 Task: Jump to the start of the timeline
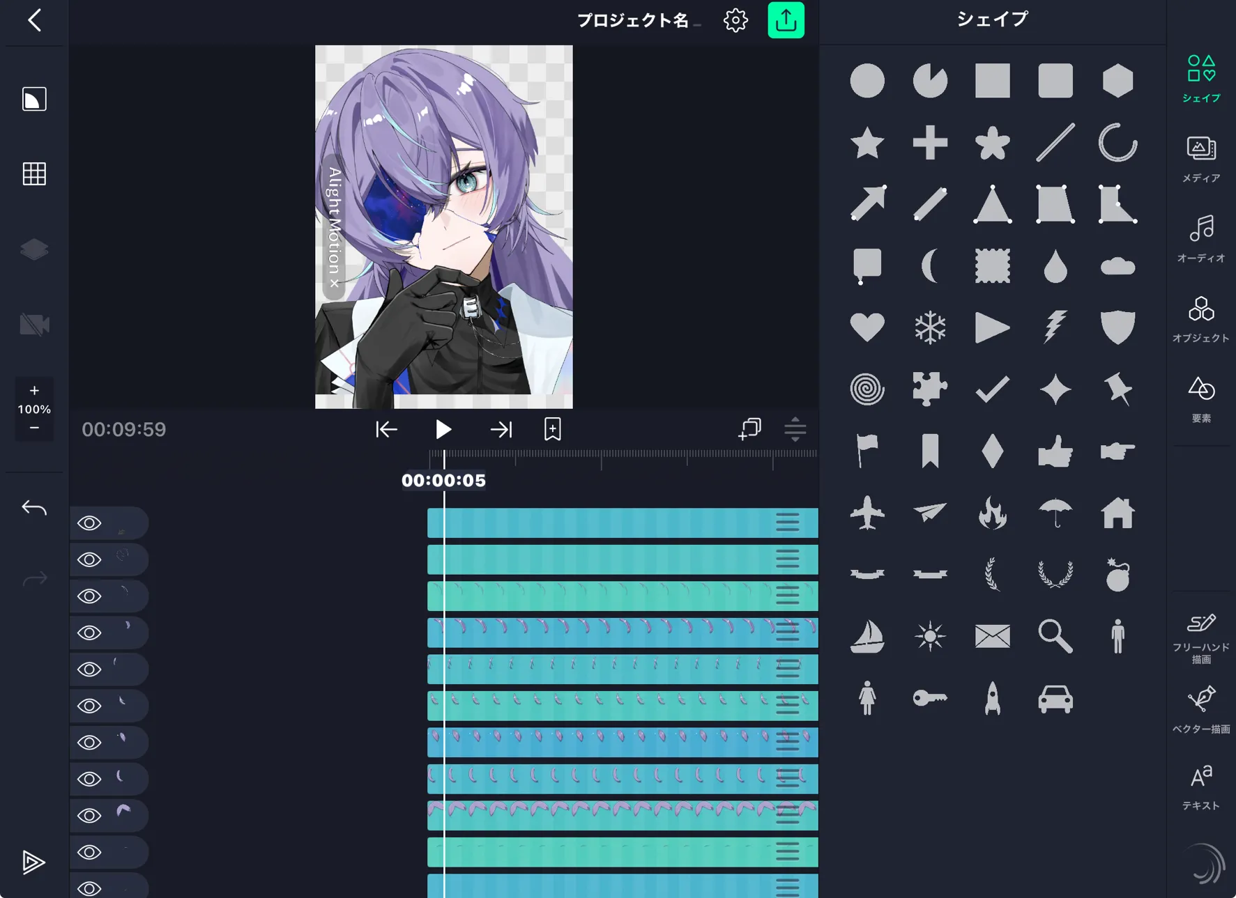(386, 429)
